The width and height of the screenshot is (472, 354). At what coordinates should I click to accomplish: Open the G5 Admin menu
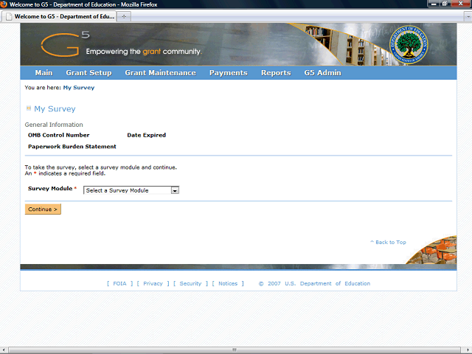pyautogui.click(x=323, y=73)
